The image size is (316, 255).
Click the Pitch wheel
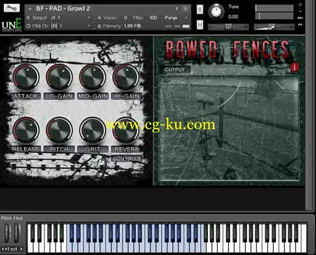8,233
